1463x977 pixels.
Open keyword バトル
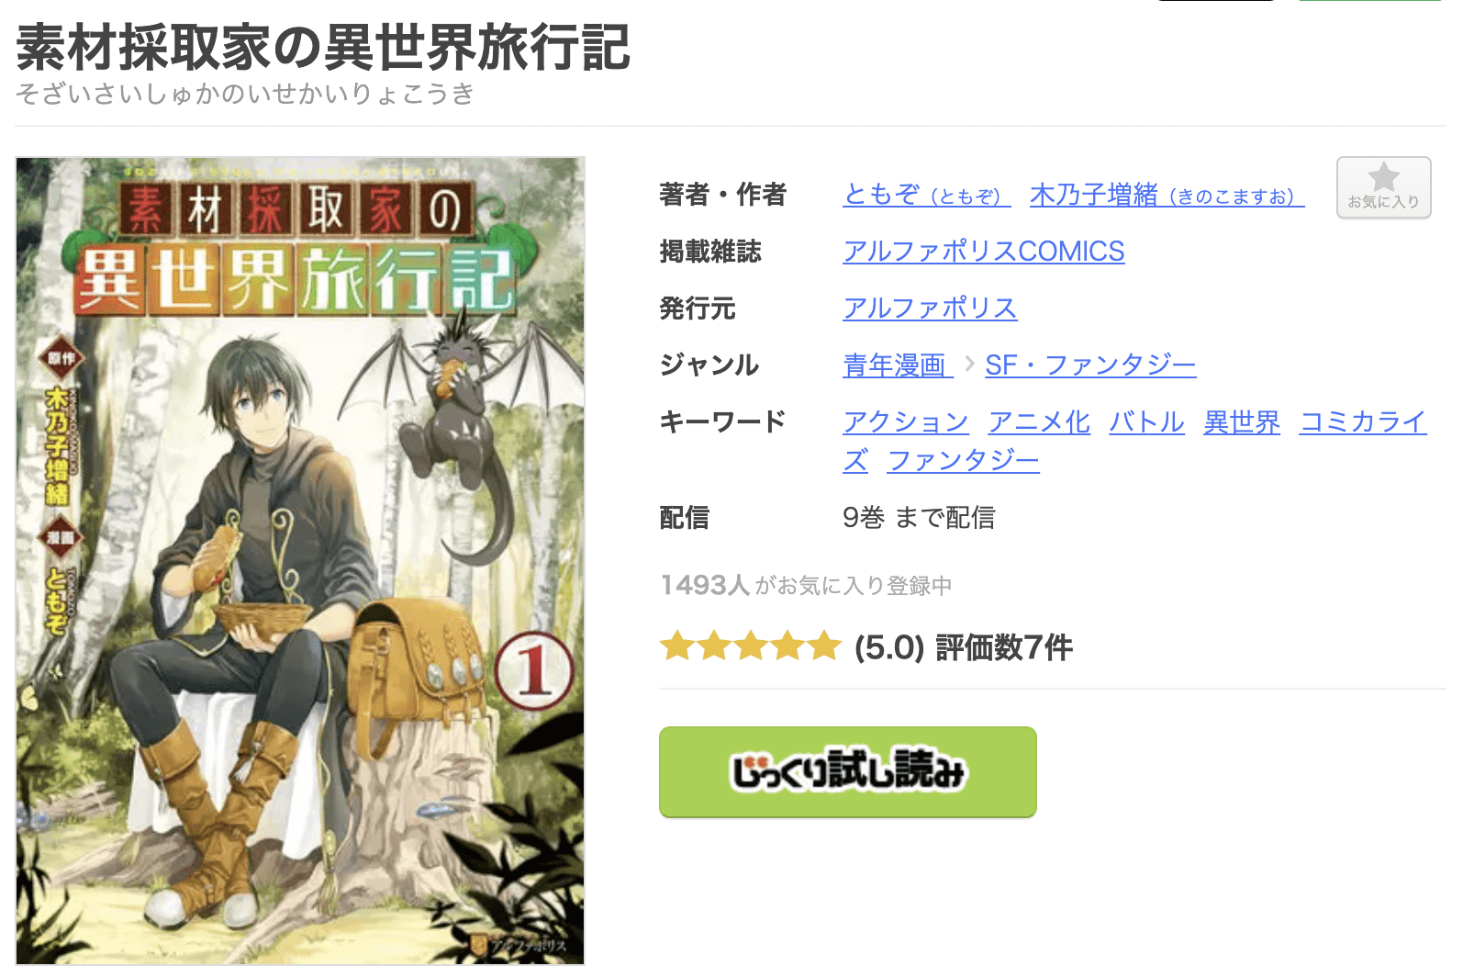(x=1146, y=422)
